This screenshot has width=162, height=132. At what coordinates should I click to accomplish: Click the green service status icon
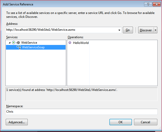tap(13, 43)
